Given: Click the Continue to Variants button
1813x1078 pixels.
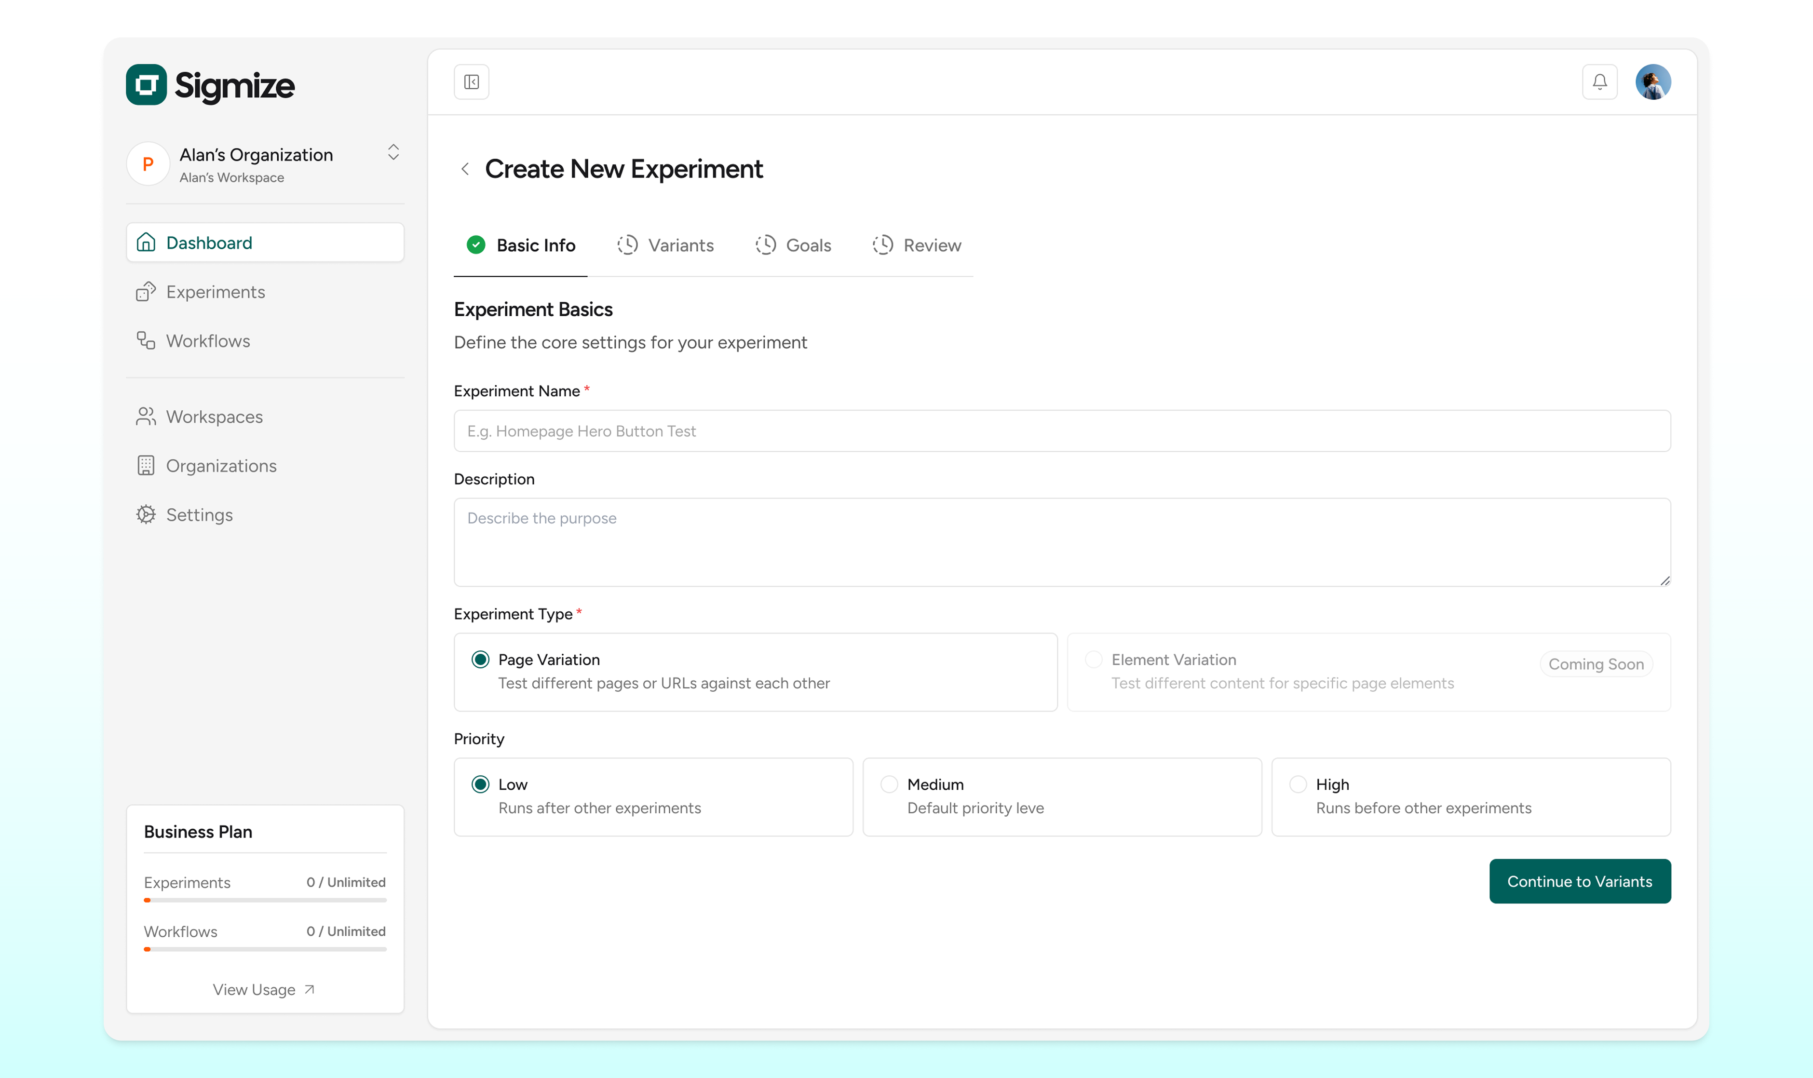Looking at the screenshot, I should [1579, 881].
